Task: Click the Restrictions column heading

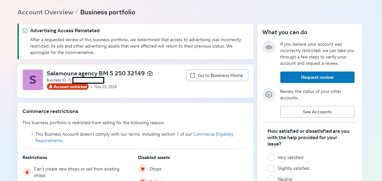Action: (35, 158)
